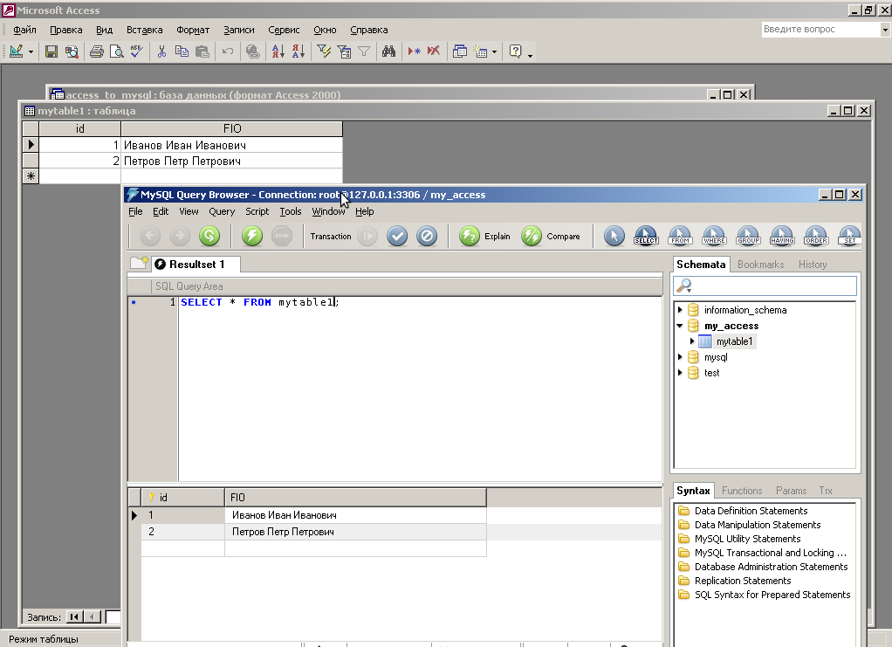Open the design view dropdown arrow in Access
The image size is (892, 647).
pyautogui.click(x=31, y=52)
